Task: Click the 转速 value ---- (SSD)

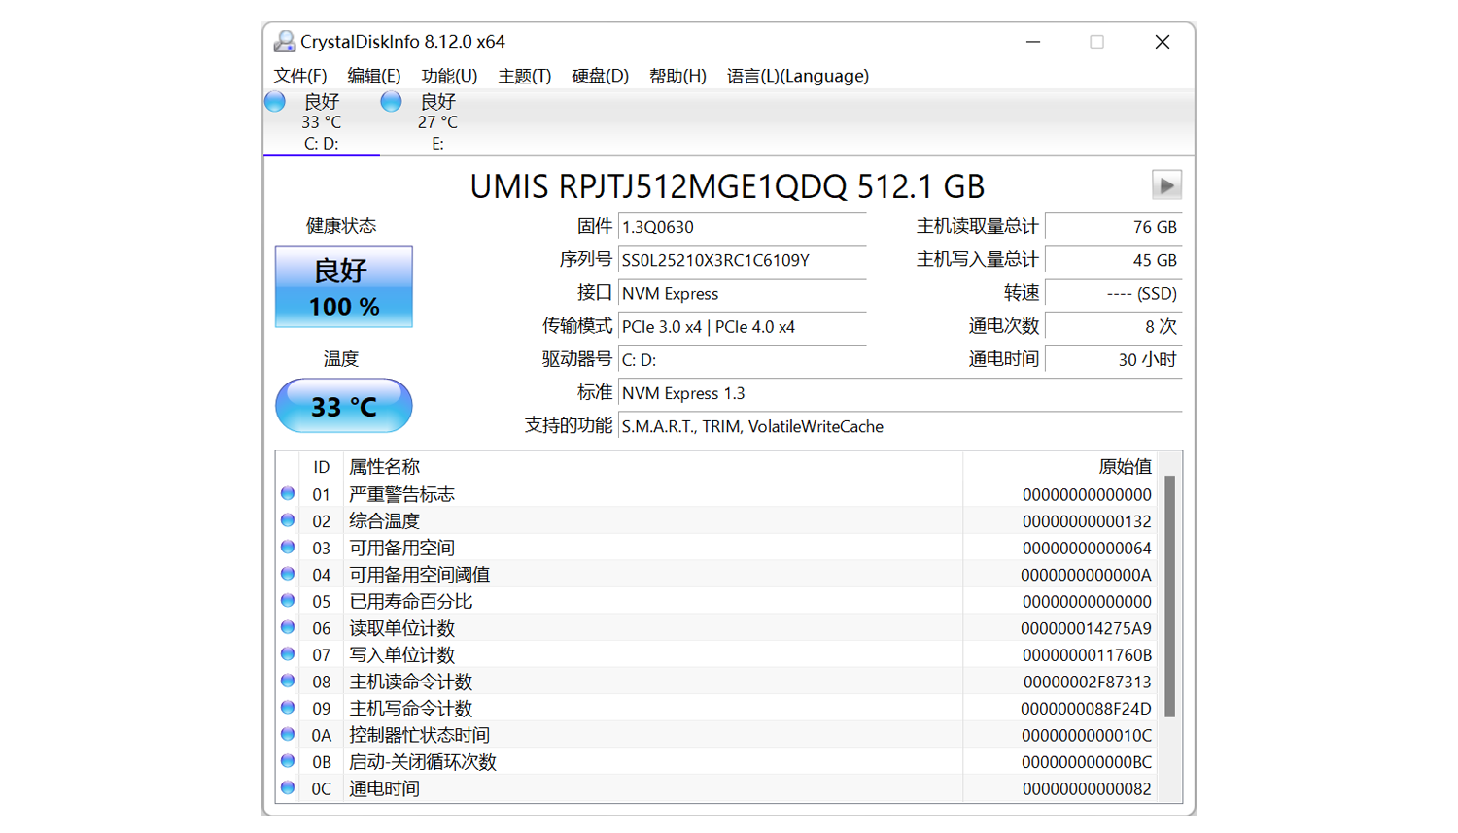Action: point(1114,293)
